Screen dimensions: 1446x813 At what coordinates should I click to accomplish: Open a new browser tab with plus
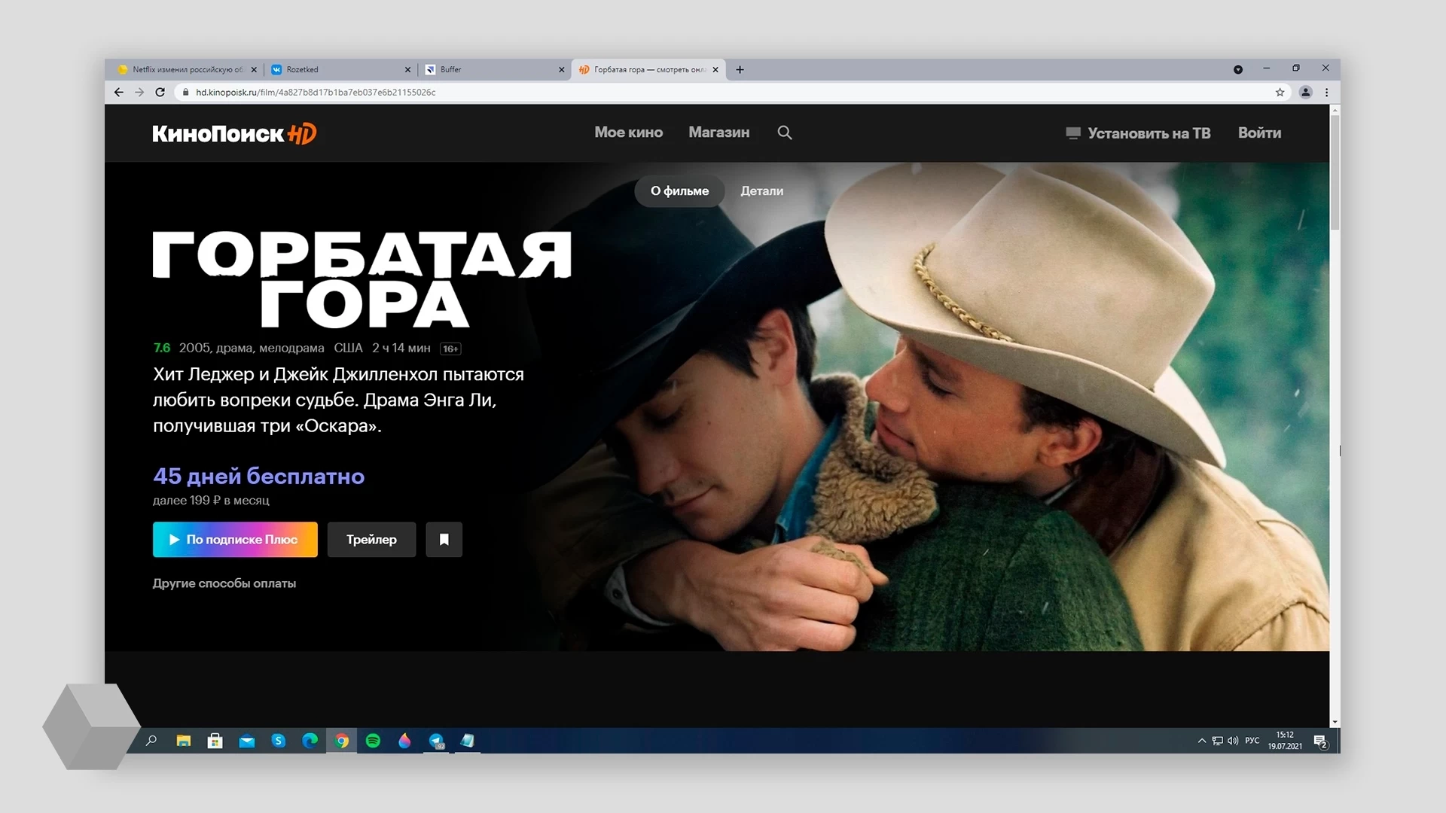pos(740,69)
